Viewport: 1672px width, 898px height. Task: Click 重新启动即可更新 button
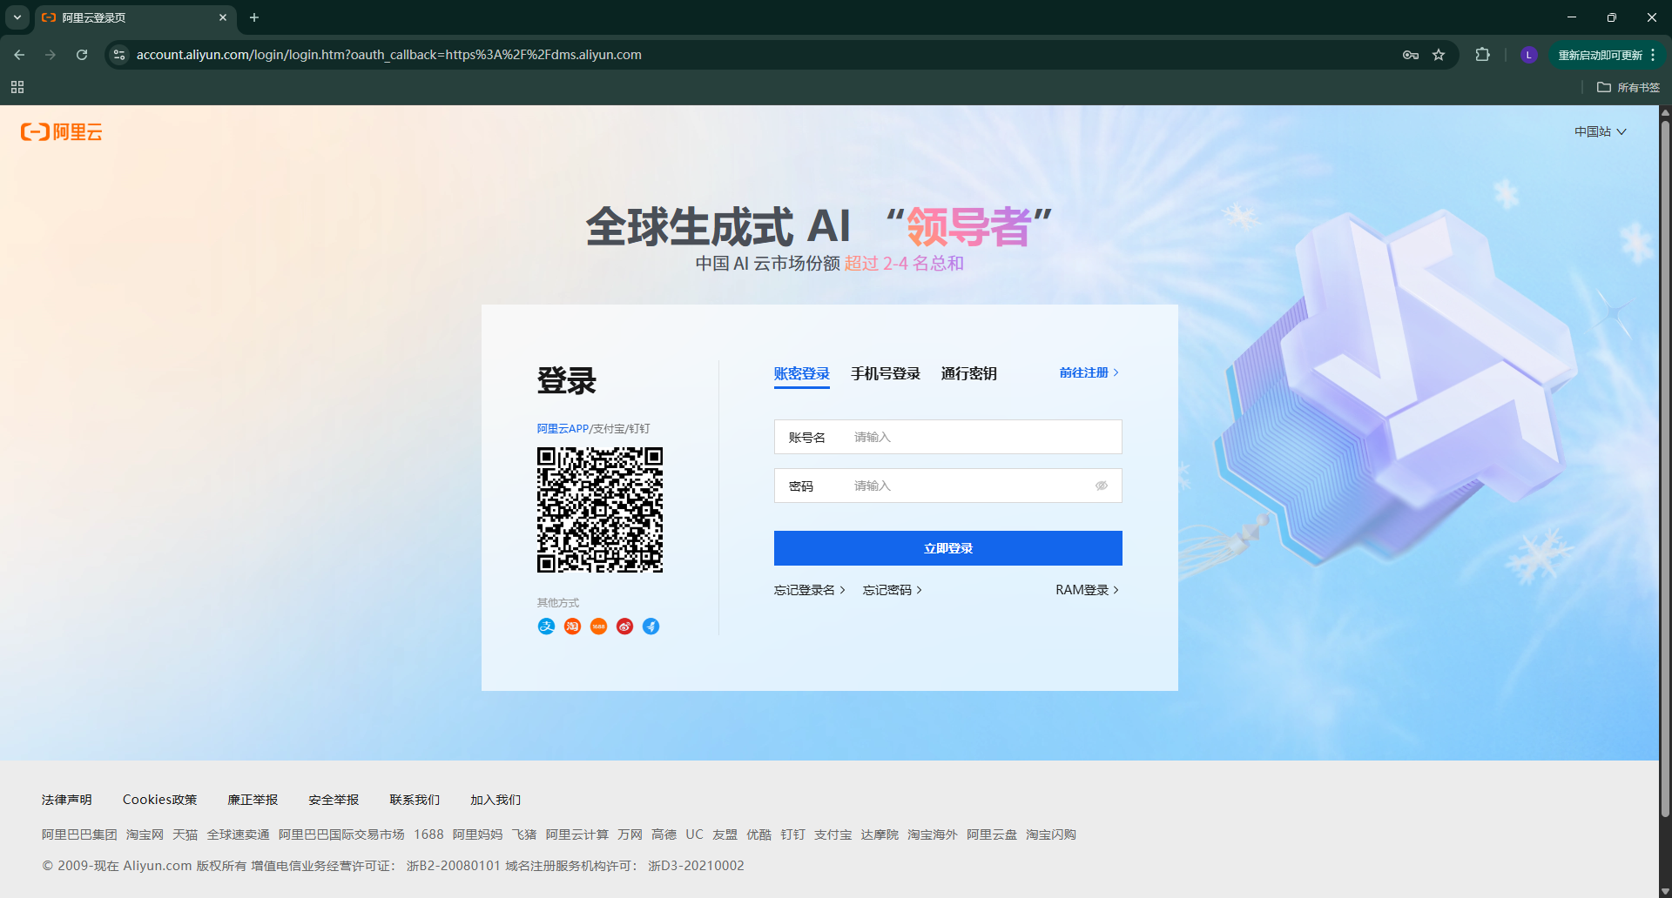(x=1608, y=55)
